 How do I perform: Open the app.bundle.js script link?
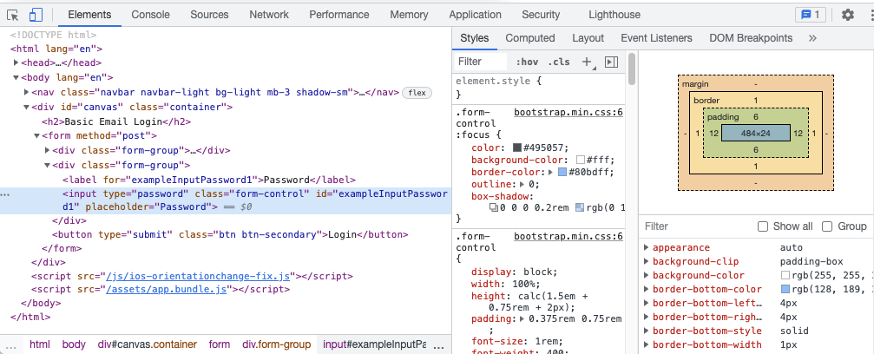tap(166, 289)
